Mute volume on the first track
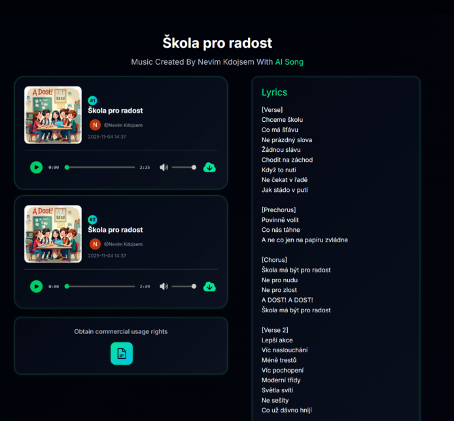Viewport: 454px width, 421px height. (164, 167)
